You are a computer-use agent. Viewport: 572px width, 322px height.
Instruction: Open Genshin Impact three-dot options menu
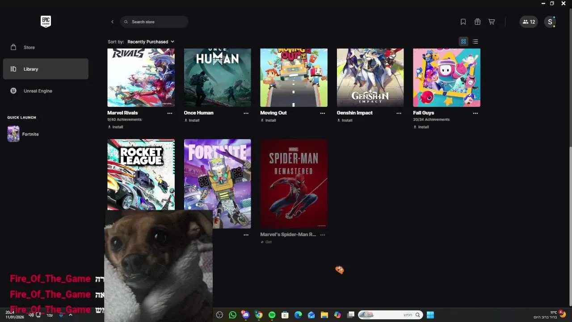pos(399,113)
